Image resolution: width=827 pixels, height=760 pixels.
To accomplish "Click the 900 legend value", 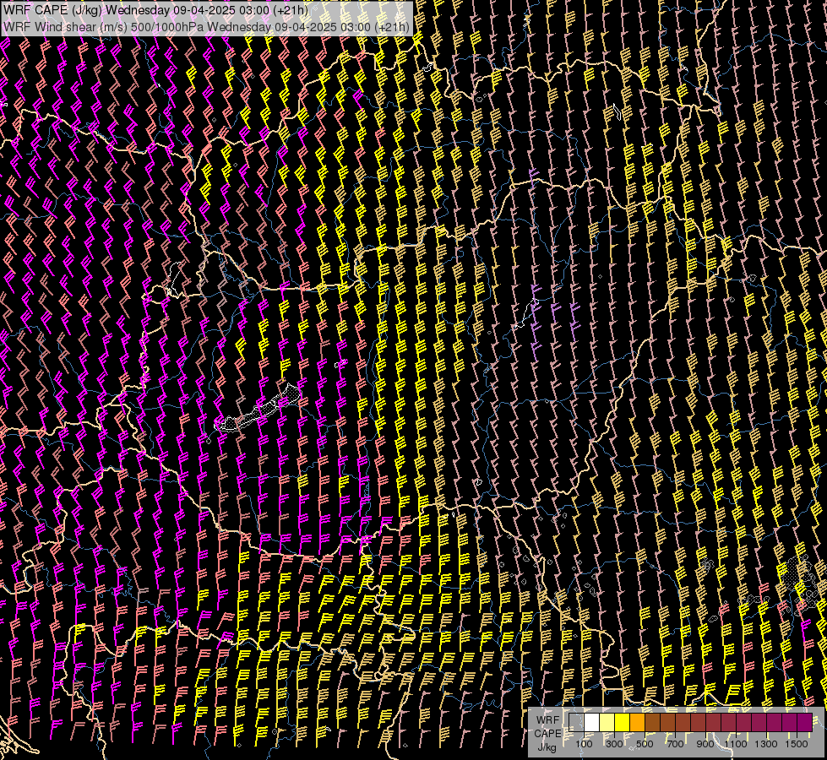I will [x=705, y=744].
